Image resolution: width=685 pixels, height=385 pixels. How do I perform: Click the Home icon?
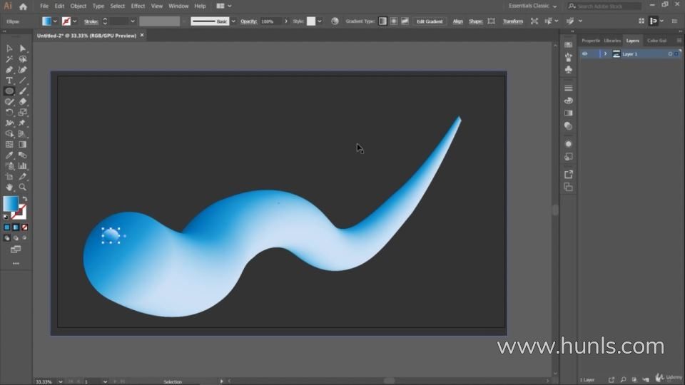(x=23, y=6)
